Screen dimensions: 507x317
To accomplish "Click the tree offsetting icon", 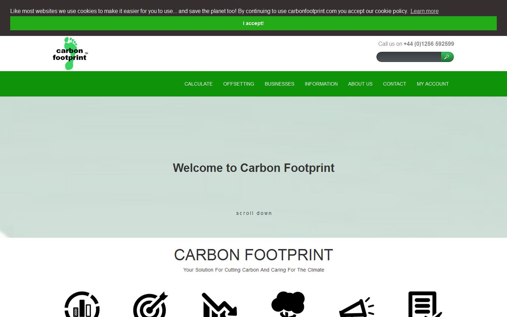I will pos(288,305).
